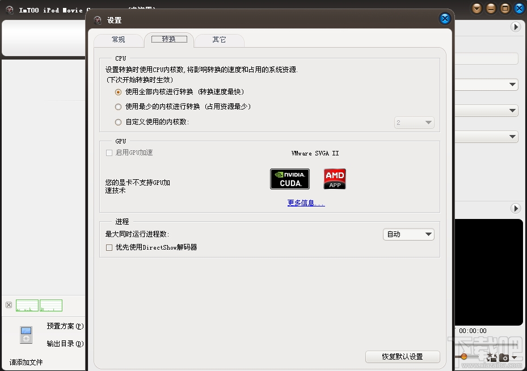Switch to the 其它 settings tab

[220, 40]
